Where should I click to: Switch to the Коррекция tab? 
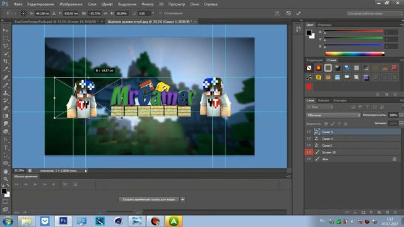tap(314, 60)
